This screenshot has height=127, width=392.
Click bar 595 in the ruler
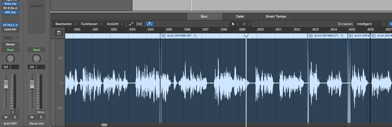(169, 30)
